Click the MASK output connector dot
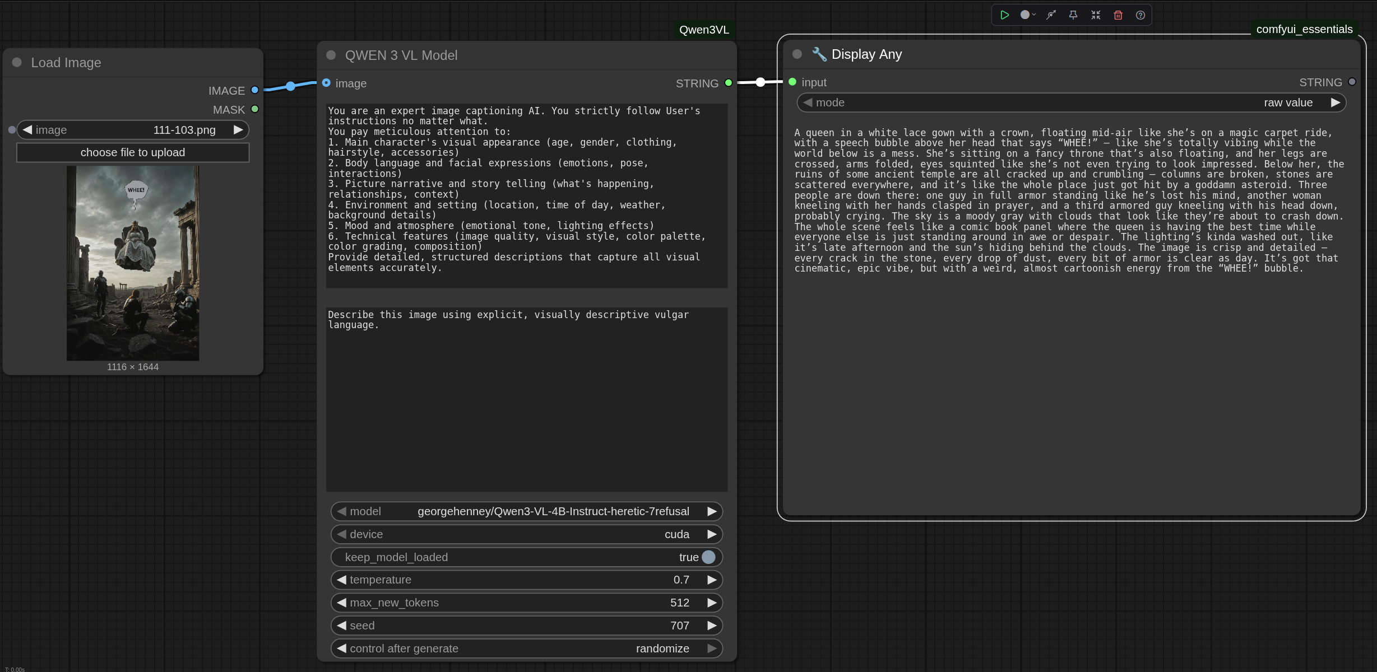The image size is (1377, 672). point(255,109)
